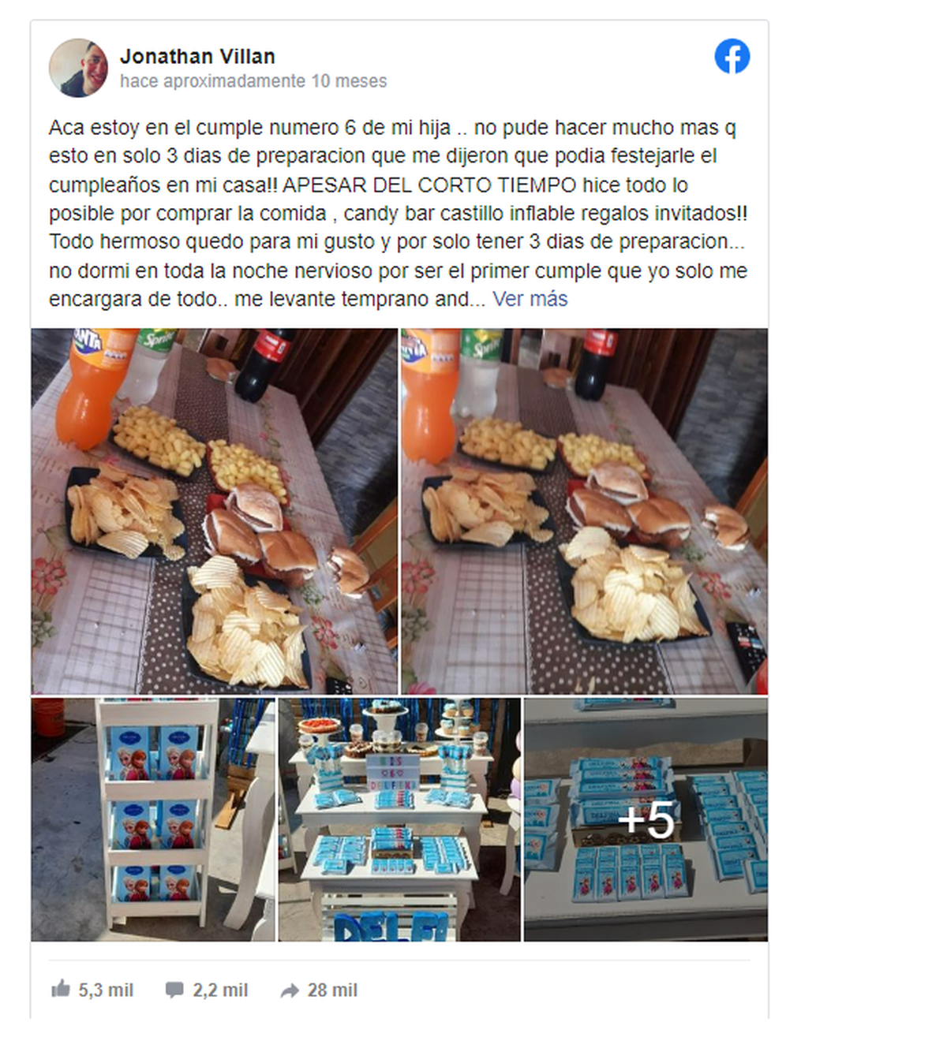
Task: Click the comment speech bubble icon
Action: (x=174, y=990)
